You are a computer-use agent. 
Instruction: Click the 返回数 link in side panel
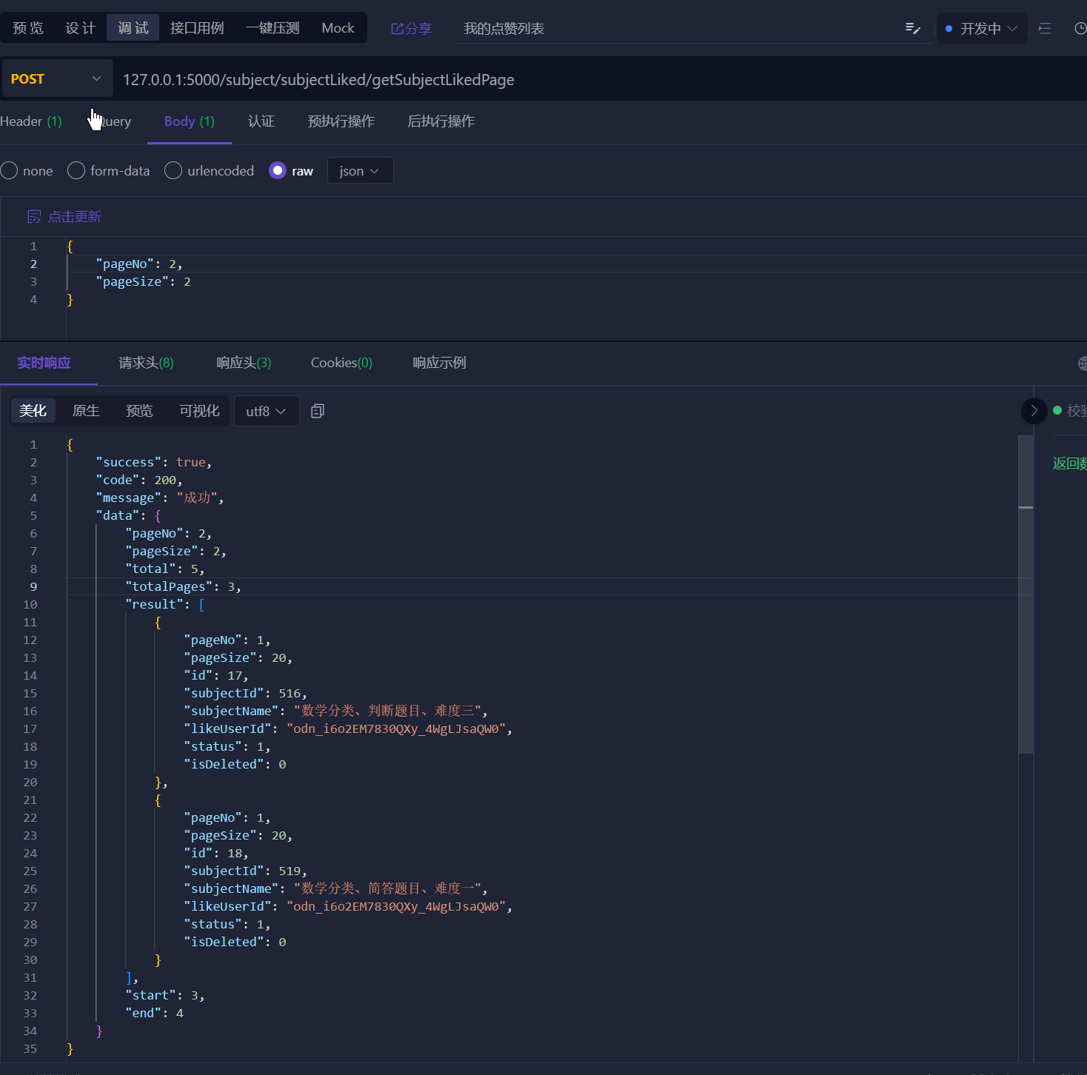(x=1069, y=463)
